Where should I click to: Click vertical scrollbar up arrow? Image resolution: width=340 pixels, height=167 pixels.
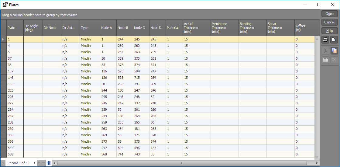click(x=317, y=39)
